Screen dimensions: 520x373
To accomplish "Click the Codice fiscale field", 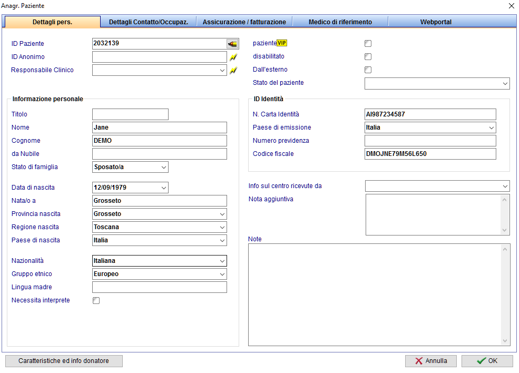I will coord(430,154).
